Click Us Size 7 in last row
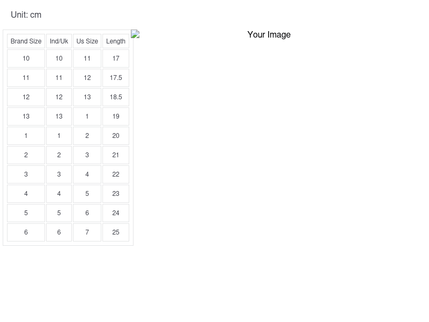Screen dimensions: 429x322 coord(87,232)
